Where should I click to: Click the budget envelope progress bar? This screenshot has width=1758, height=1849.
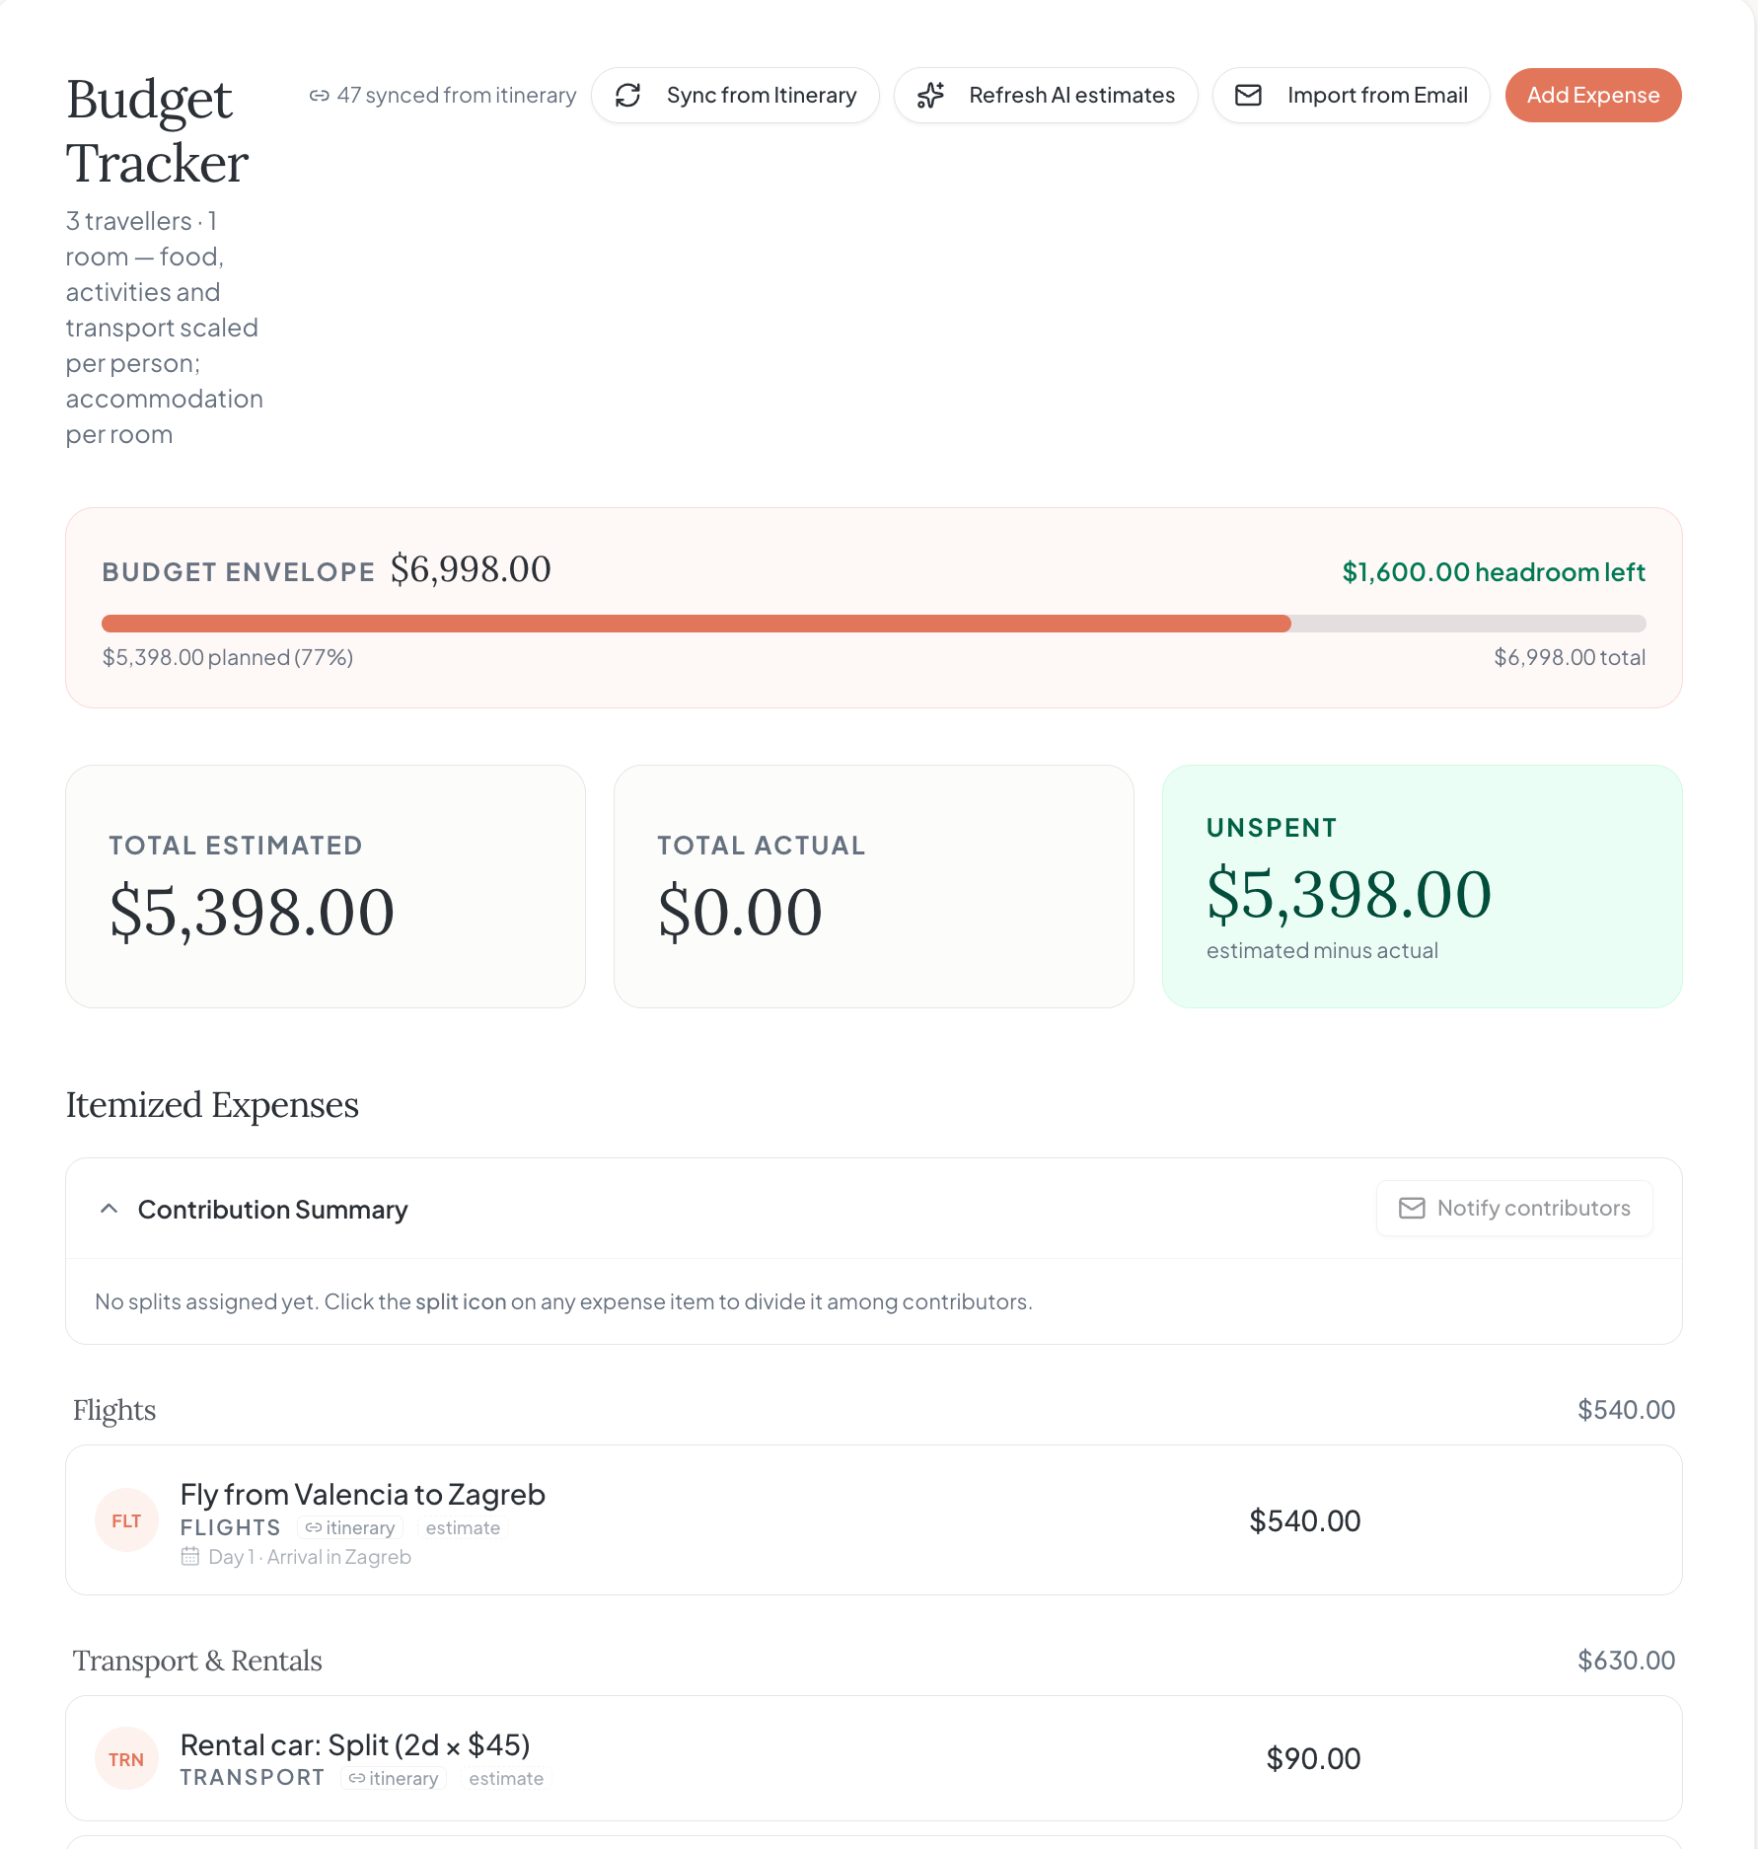[874, 624]
